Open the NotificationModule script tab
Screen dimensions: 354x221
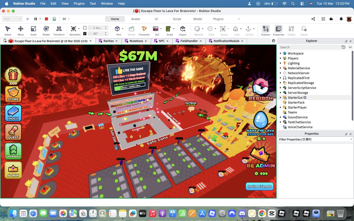[226, 41]
